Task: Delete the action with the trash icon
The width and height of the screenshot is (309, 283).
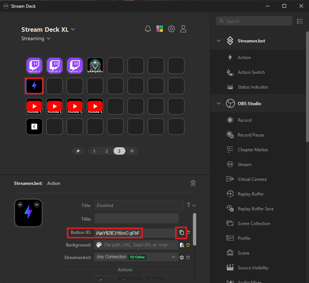Action: tap(193, 183)
